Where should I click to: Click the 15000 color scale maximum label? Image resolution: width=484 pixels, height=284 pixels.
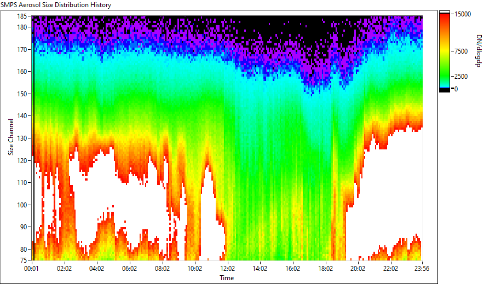(463, 14)
